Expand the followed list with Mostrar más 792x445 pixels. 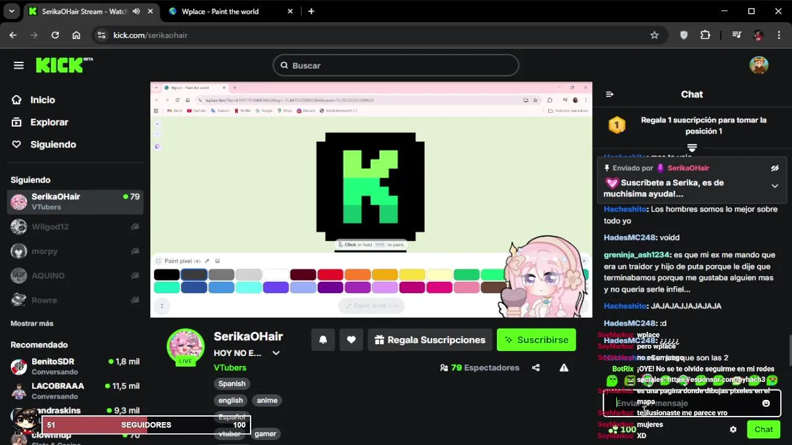pos(32,323)
